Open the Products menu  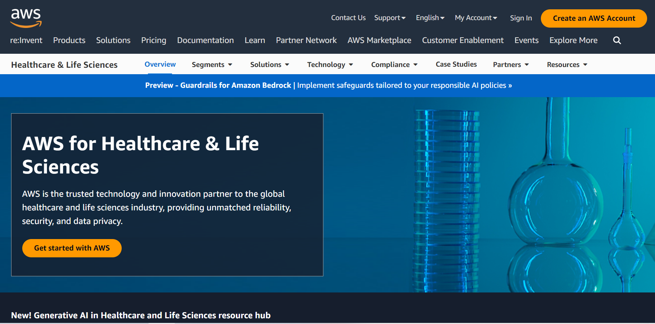click(69, 40)
